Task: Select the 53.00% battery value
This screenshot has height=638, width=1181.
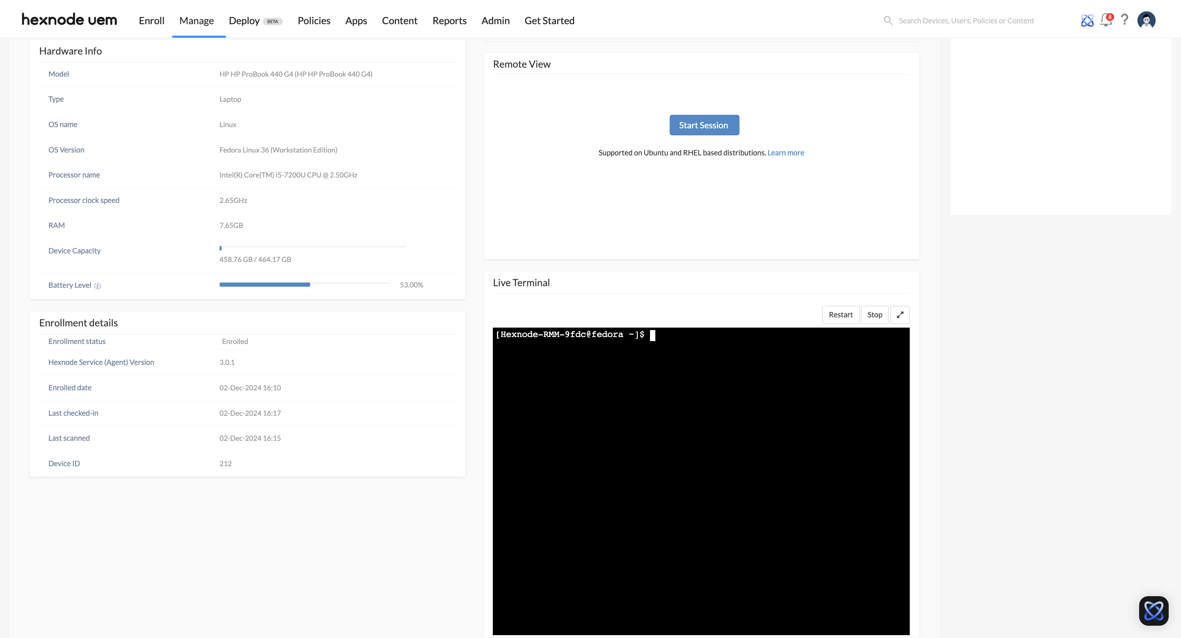Action: point(411,285)
